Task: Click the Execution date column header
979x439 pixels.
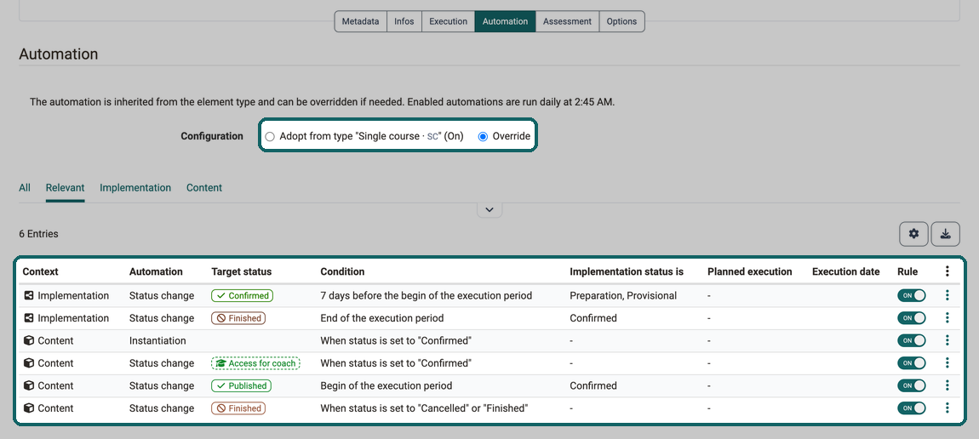Action: [x=846, y=272]
